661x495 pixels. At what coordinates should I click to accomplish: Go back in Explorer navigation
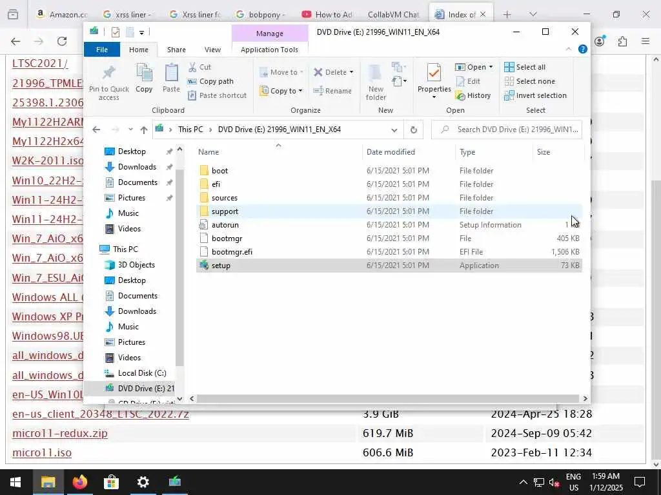click(97, 130)
